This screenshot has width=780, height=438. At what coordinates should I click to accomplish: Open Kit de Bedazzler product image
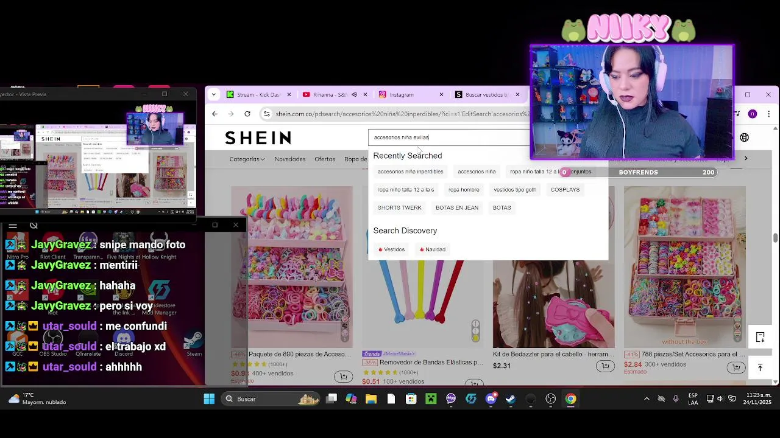click(x=553, y=304)
